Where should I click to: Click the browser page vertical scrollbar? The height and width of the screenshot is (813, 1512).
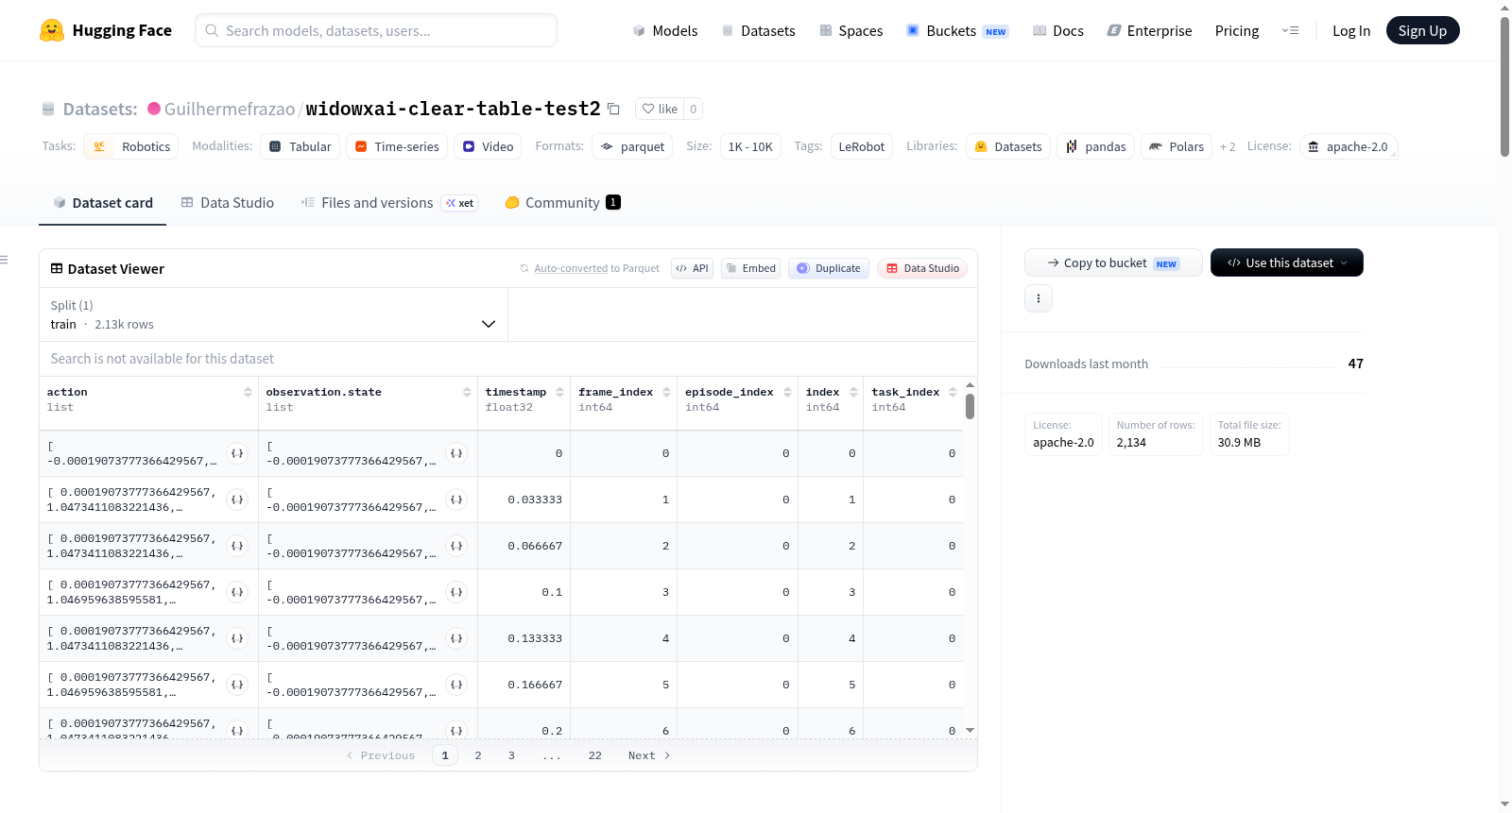(x=1504, y=87)
